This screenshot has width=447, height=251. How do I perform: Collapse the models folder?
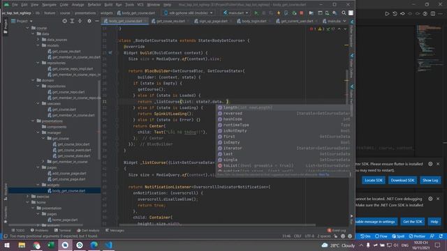38,45
